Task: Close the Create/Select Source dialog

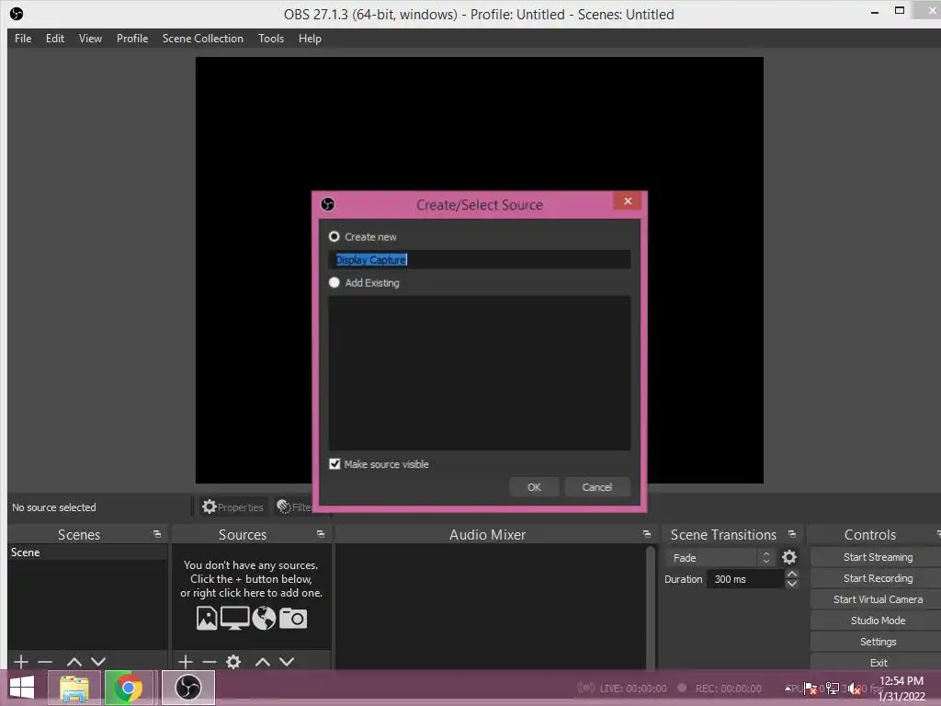Action: pos(628,200)
